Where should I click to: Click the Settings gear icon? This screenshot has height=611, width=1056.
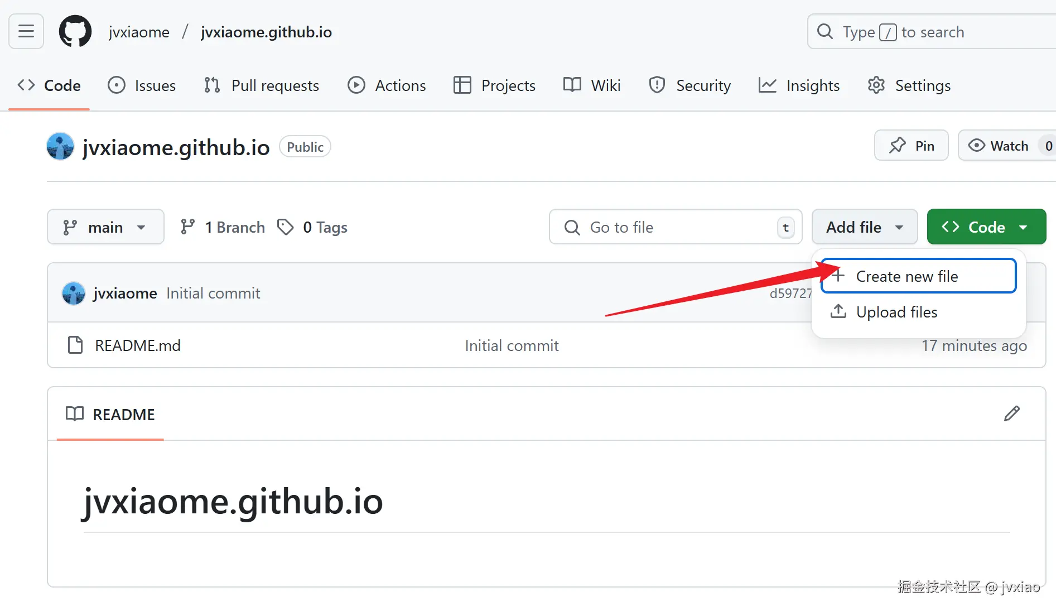coord(876,85)
